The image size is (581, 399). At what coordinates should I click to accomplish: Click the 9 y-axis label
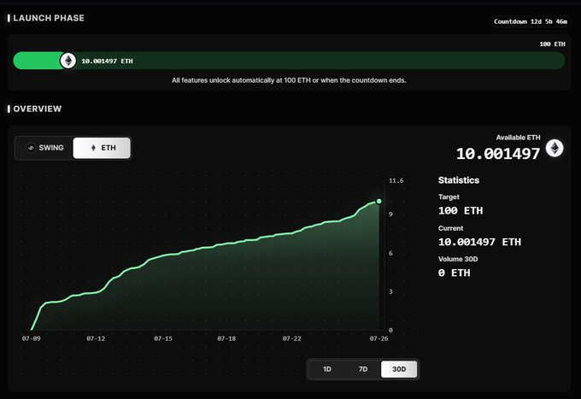point(390,214)
